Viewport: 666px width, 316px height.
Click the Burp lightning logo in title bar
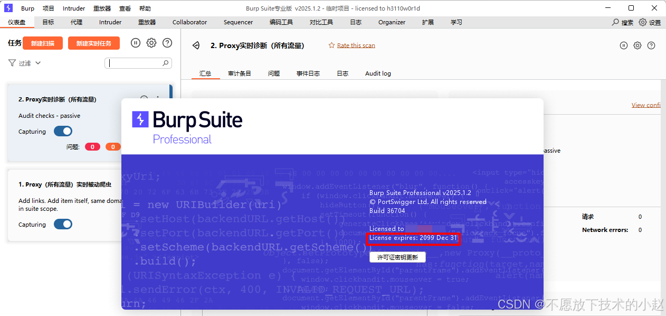pyautogui.click(x=8, y=8)
